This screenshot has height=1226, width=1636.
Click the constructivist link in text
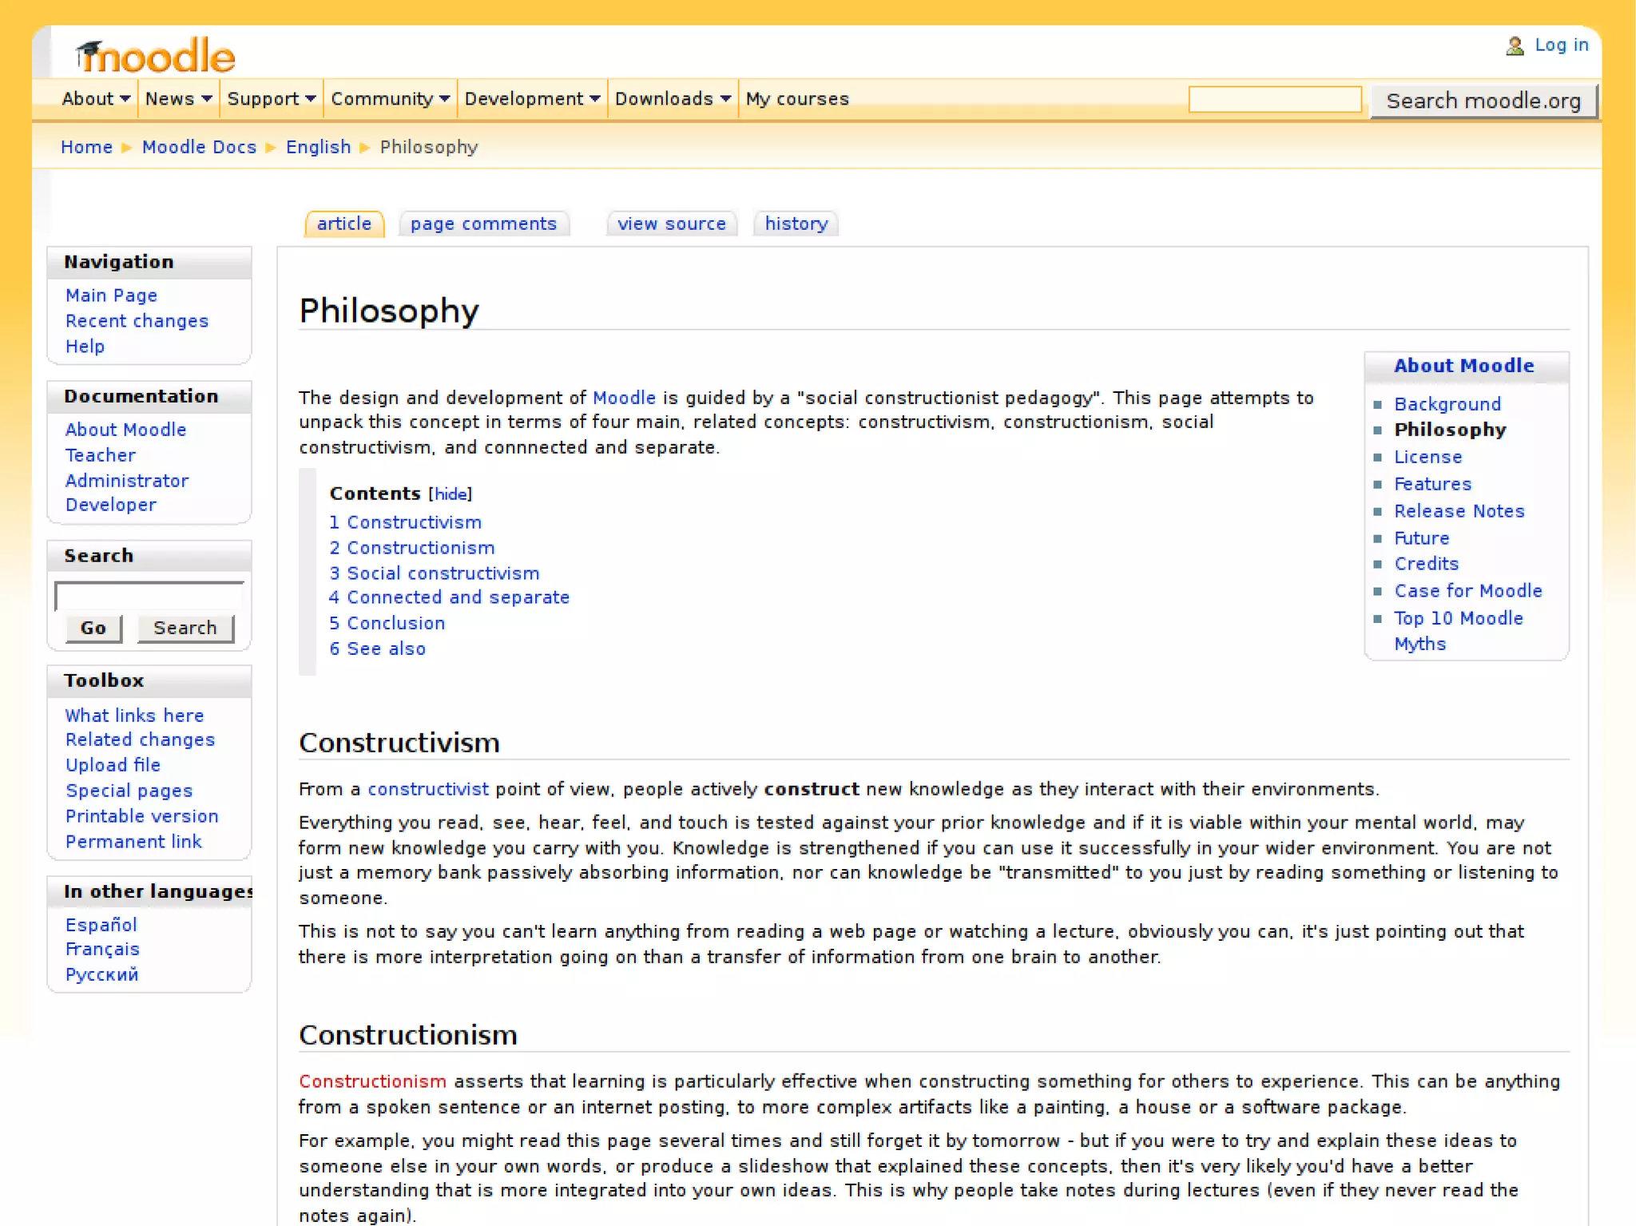(427, 789)
